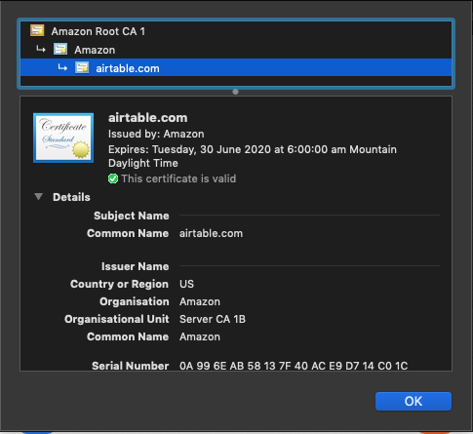The width and height of the screenshot is (473, 434).
Task: Click the green valid checkmark icon
Action: (113, 178)
